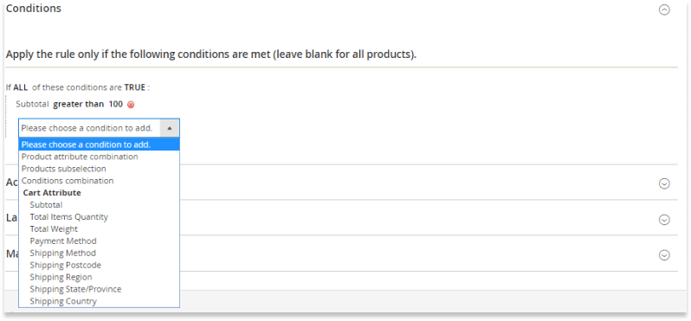Remove the Subtotal greater than 100 condition
Viewport: 691px width, 321px height.
point(131,105)
